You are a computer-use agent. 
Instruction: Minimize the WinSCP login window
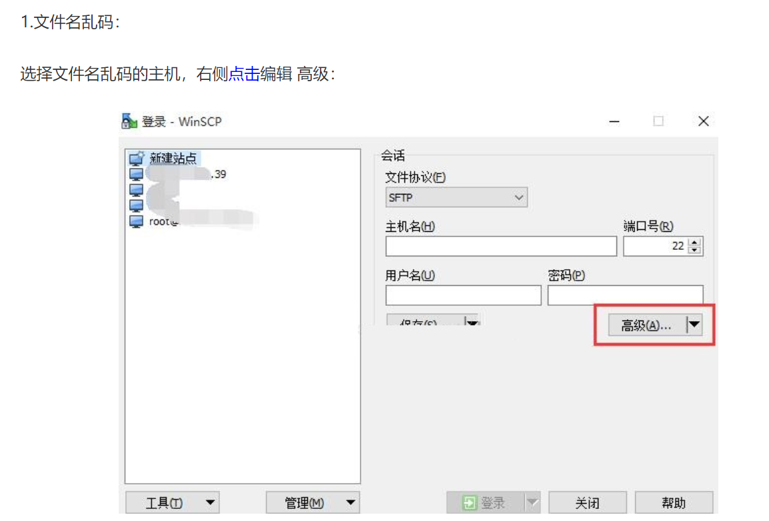(614, 121)
